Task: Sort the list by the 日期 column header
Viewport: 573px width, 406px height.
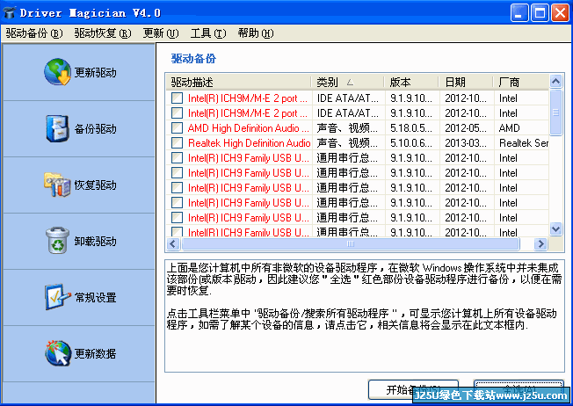Action: (x=466, y=83)
